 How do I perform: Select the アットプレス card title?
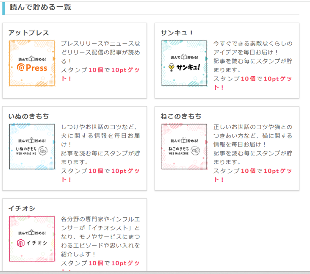coord(28,33)
